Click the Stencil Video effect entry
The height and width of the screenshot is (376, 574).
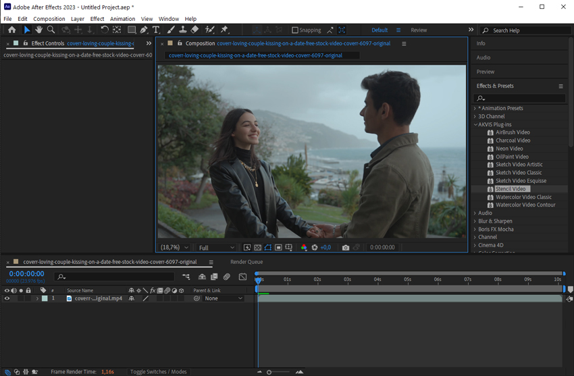tap(511, 189)
